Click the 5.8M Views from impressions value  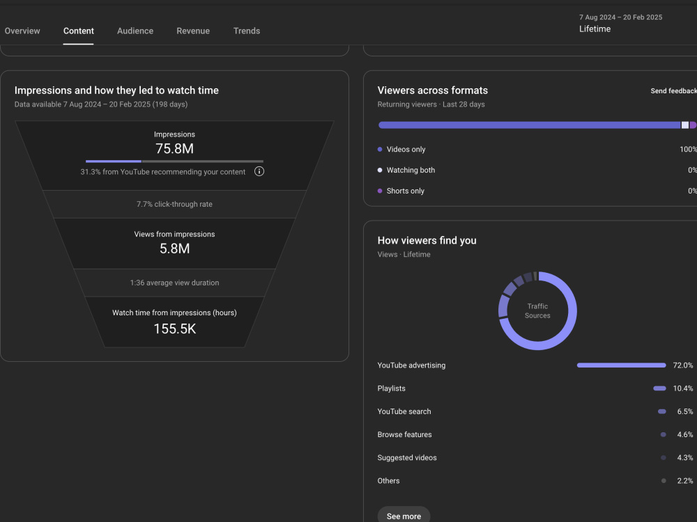tap(174, 248)
